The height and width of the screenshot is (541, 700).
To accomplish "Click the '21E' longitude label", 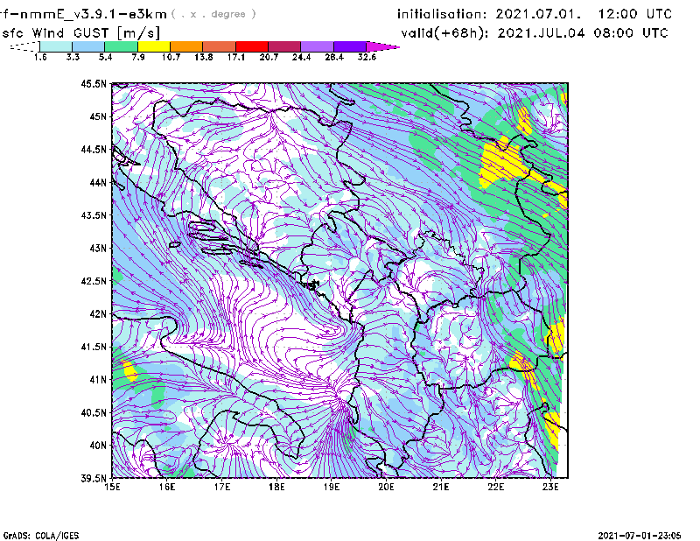I will (441, 487).
